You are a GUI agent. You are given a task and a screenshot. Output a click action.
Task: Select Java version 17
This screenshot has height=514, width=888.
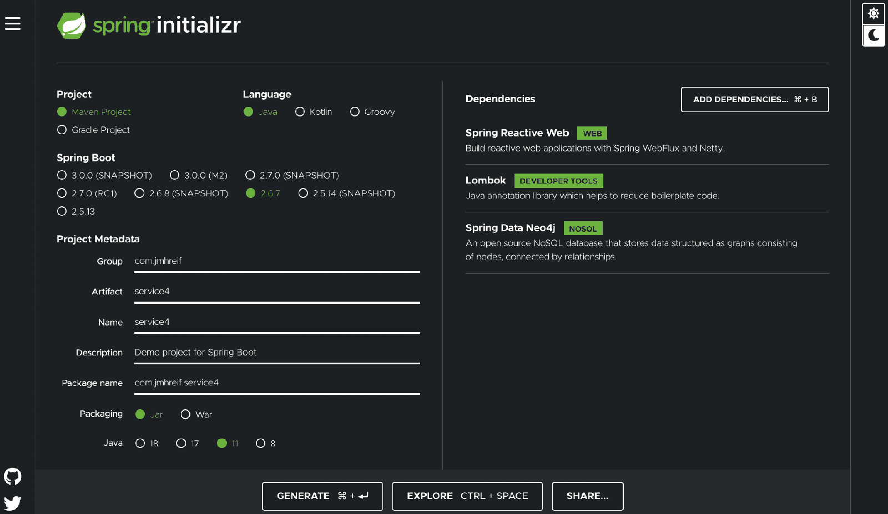pos(188,444)
